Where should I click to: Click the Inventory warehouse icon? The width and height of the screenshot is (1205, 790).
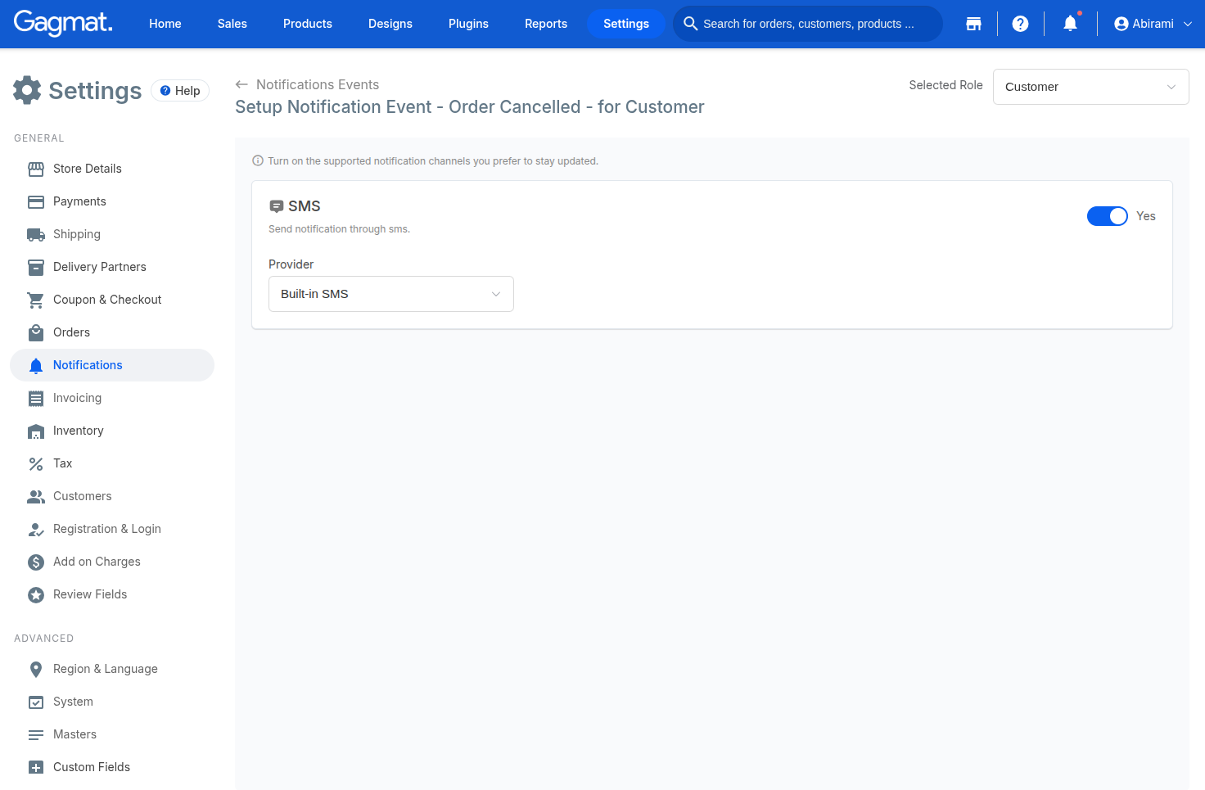[36, 431]
